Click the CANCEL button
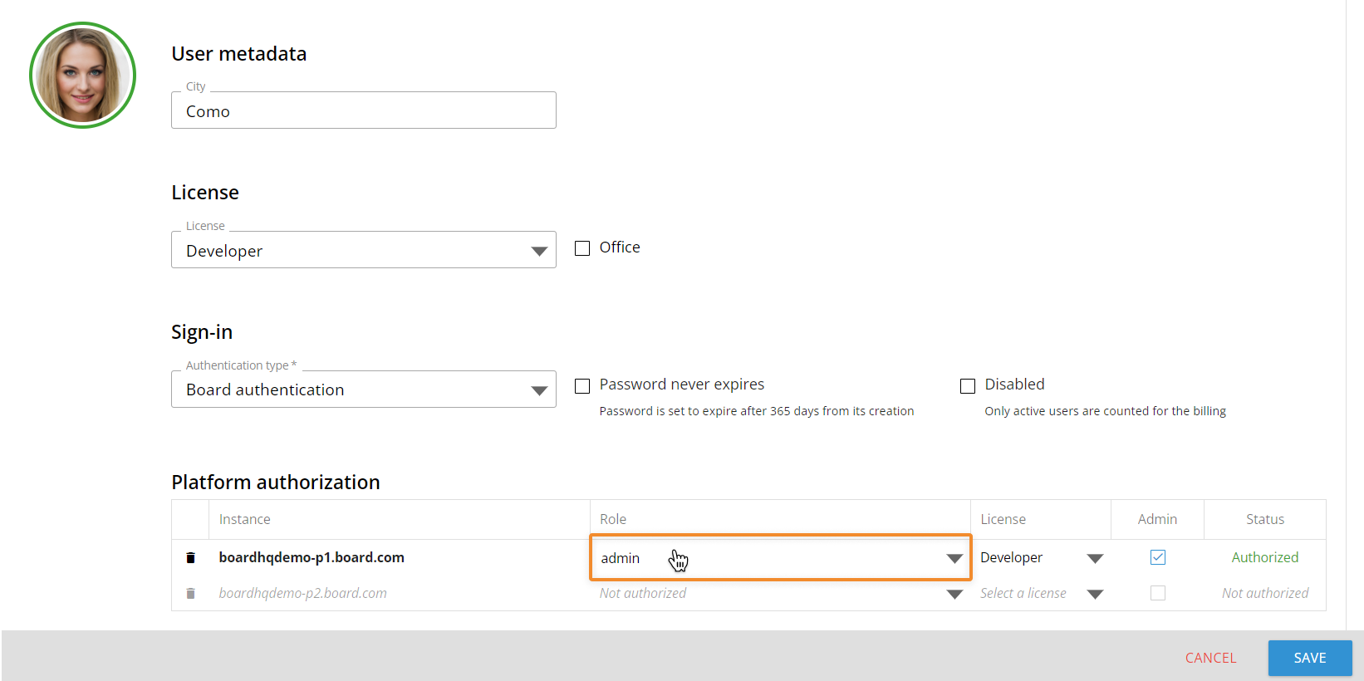Screen dimensions: 1364x681 tap(1210, 658)
